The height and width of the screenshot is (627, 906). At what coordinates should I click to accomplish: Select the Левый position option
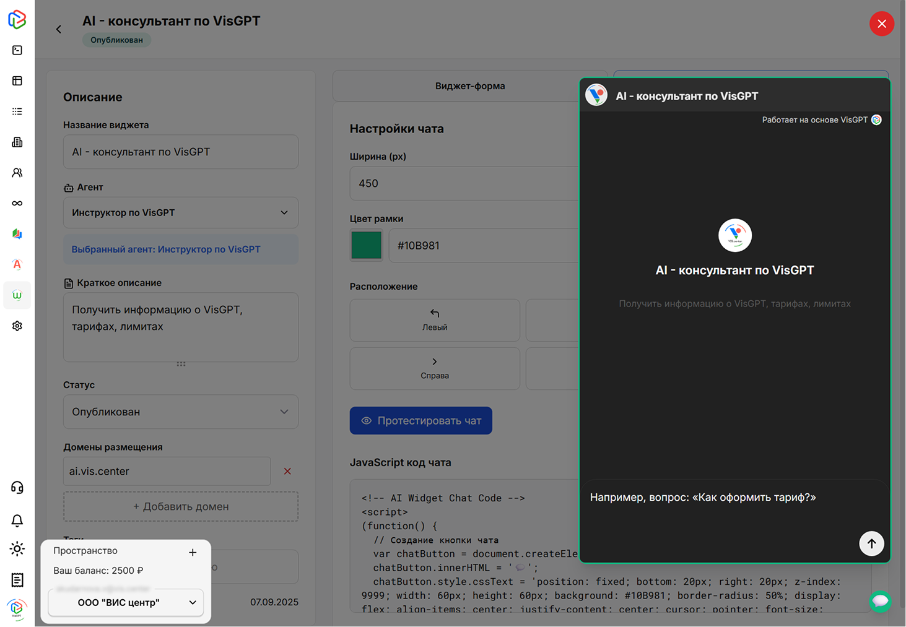[x=435, y=320]
